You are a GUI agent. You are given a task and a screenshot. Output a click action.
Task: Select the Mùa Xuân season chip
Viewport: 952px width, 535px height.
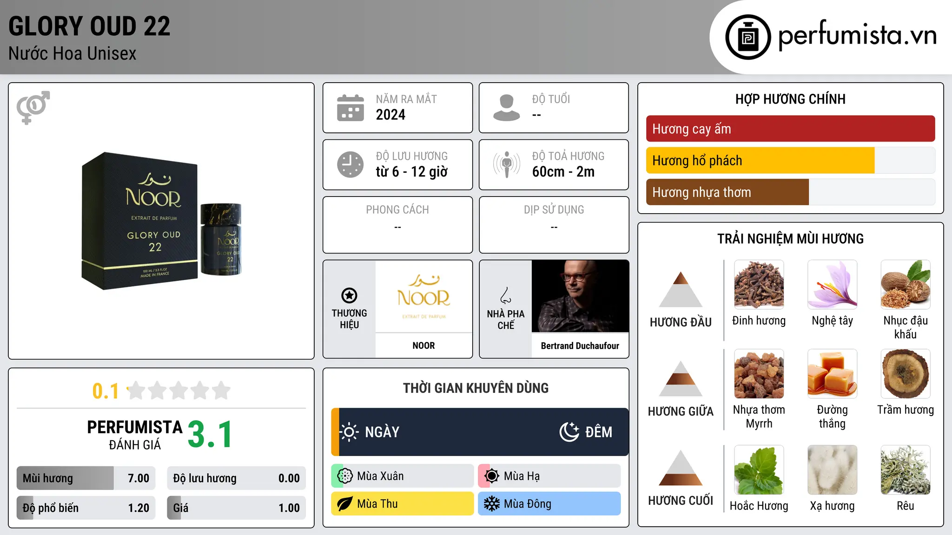pyautogui.click(x=403, y=476)
